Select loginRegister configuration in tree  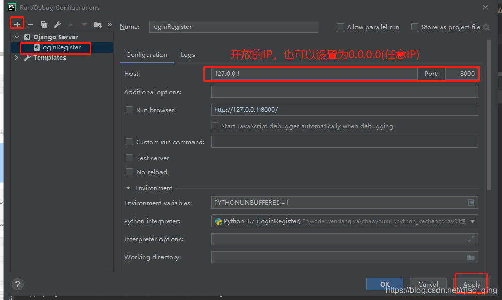click(61, 47)
